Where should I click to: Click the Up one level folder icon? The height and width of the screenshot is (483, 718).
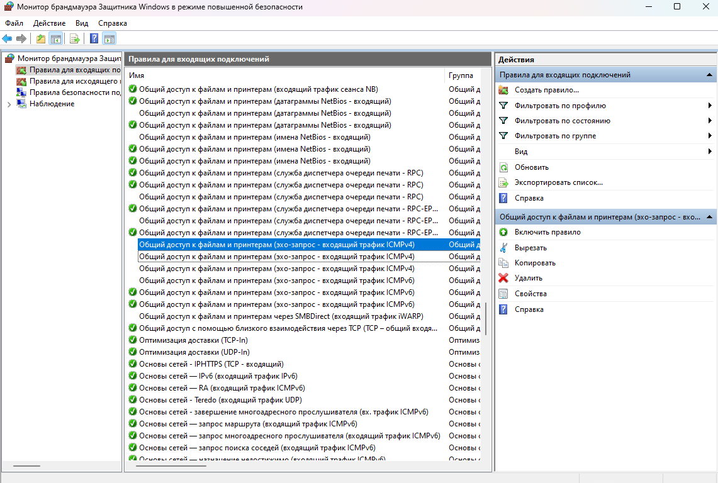coord(41,39)
